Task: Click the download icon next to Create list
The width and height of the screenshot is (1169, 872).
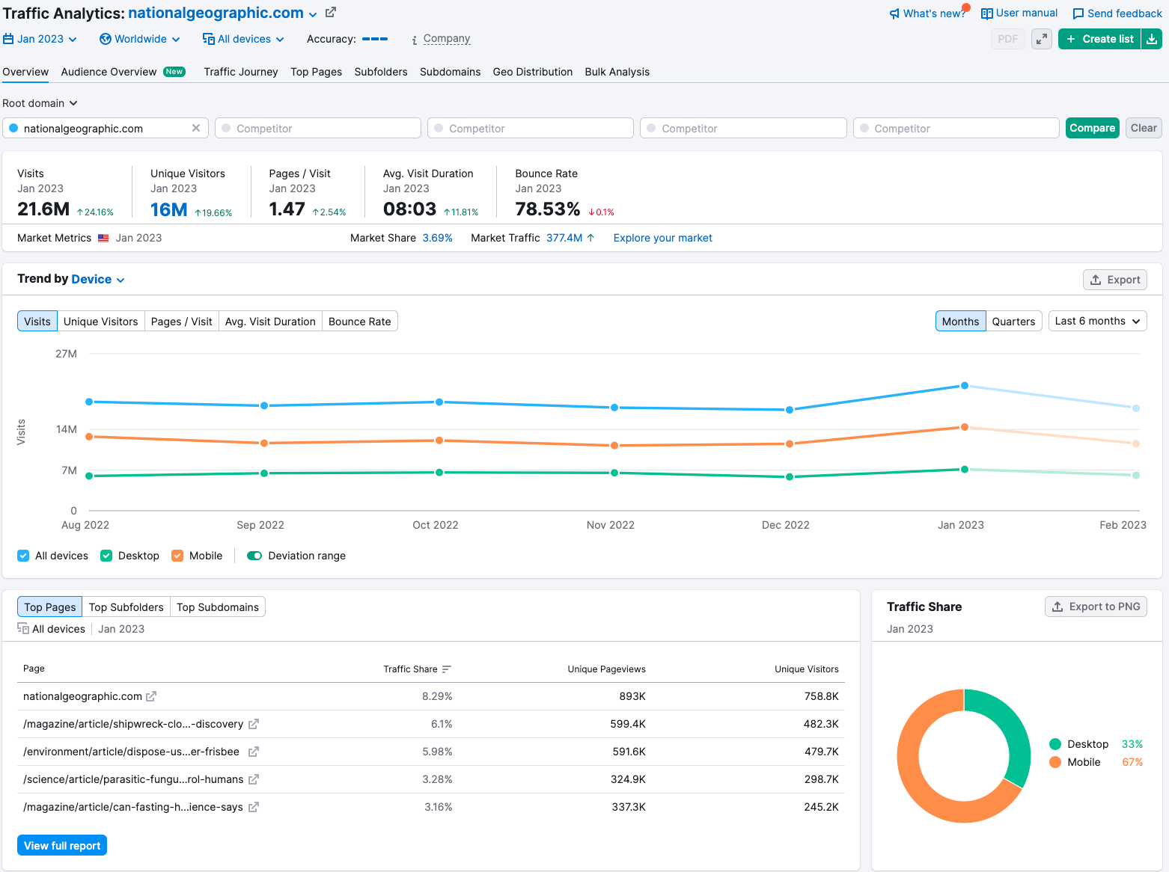Action: click(1152, 39)
